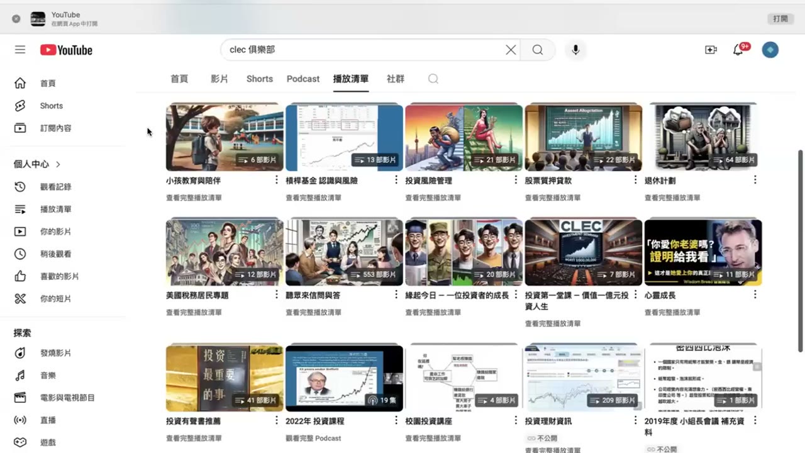The height and width of the screenshot is (453, 805).
Task: Start voice search with microphone
Action: tap(575, 50)
